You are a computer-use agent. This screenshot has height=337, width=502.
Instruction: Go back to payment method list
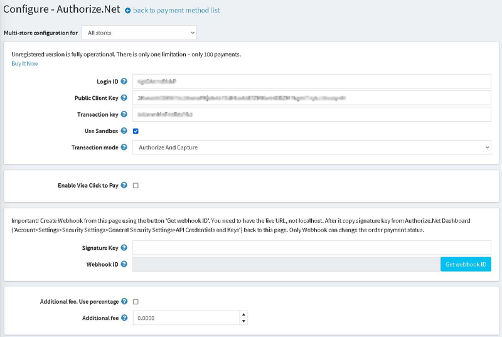tap(176, 10)
